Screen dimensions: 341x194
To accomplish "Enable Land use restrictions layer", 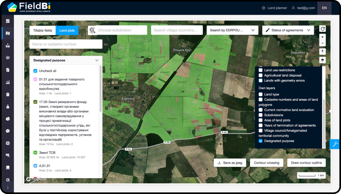I will 260,70.
